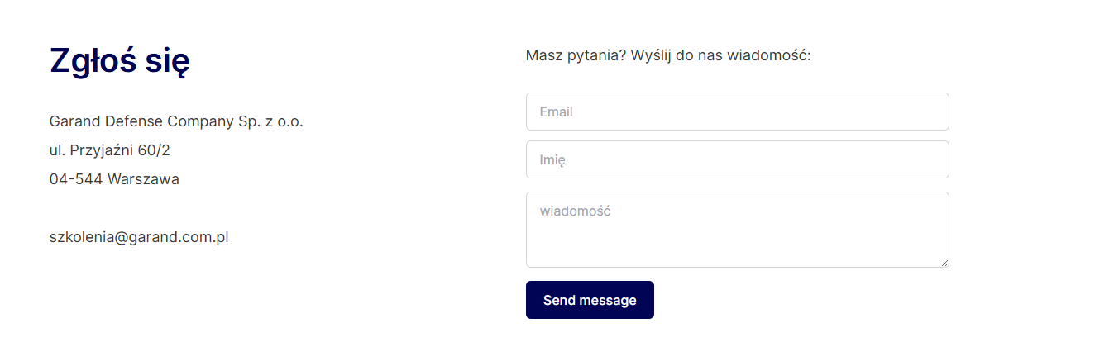Place cursor on the Email placeholder text
The width and height of the screenshot is (1114, 361).
[x=557, y=112]
